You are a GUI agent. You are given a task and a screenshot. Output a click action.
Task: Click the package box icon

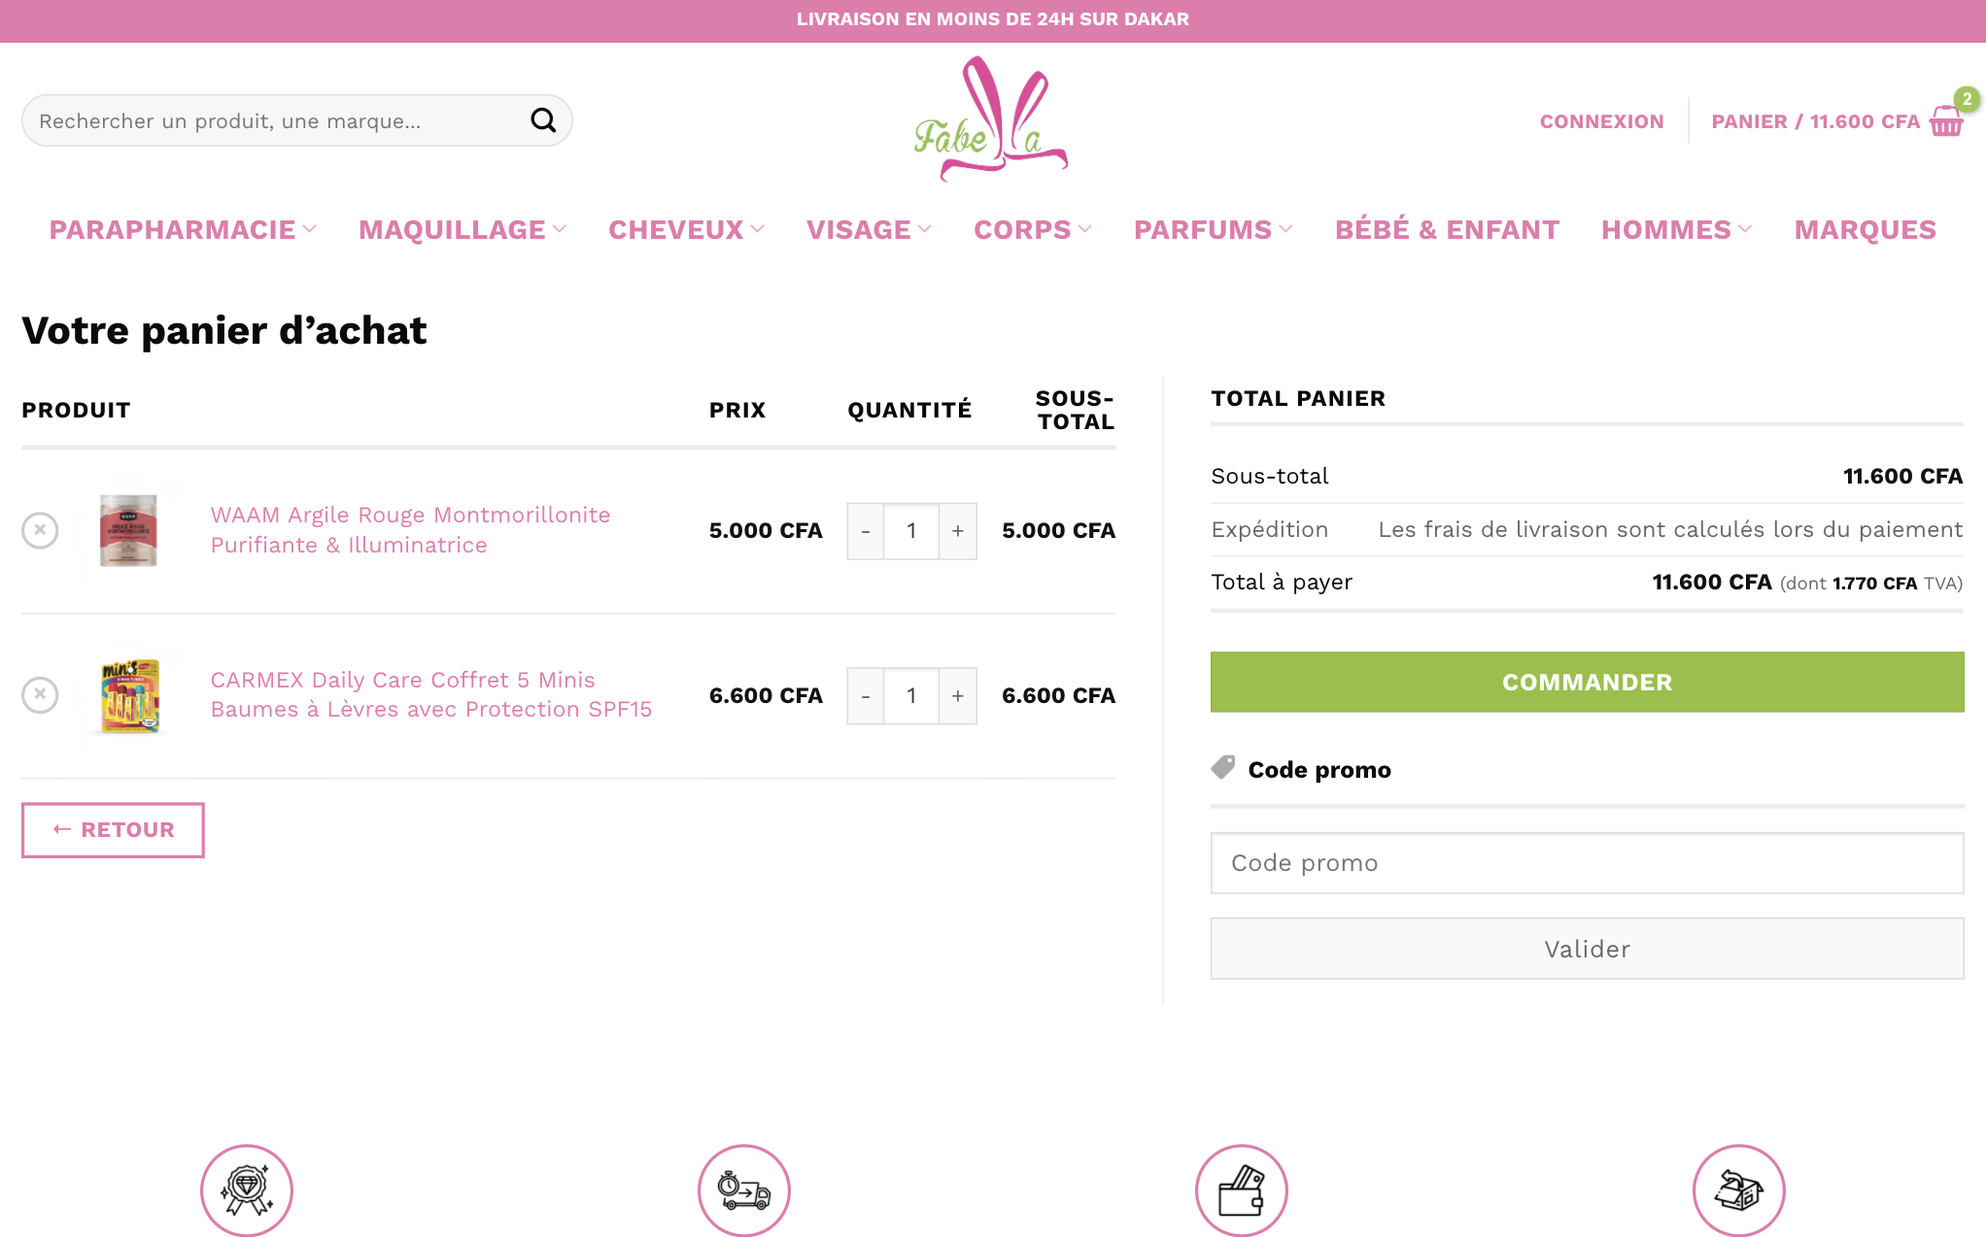coord(1738,1189)
